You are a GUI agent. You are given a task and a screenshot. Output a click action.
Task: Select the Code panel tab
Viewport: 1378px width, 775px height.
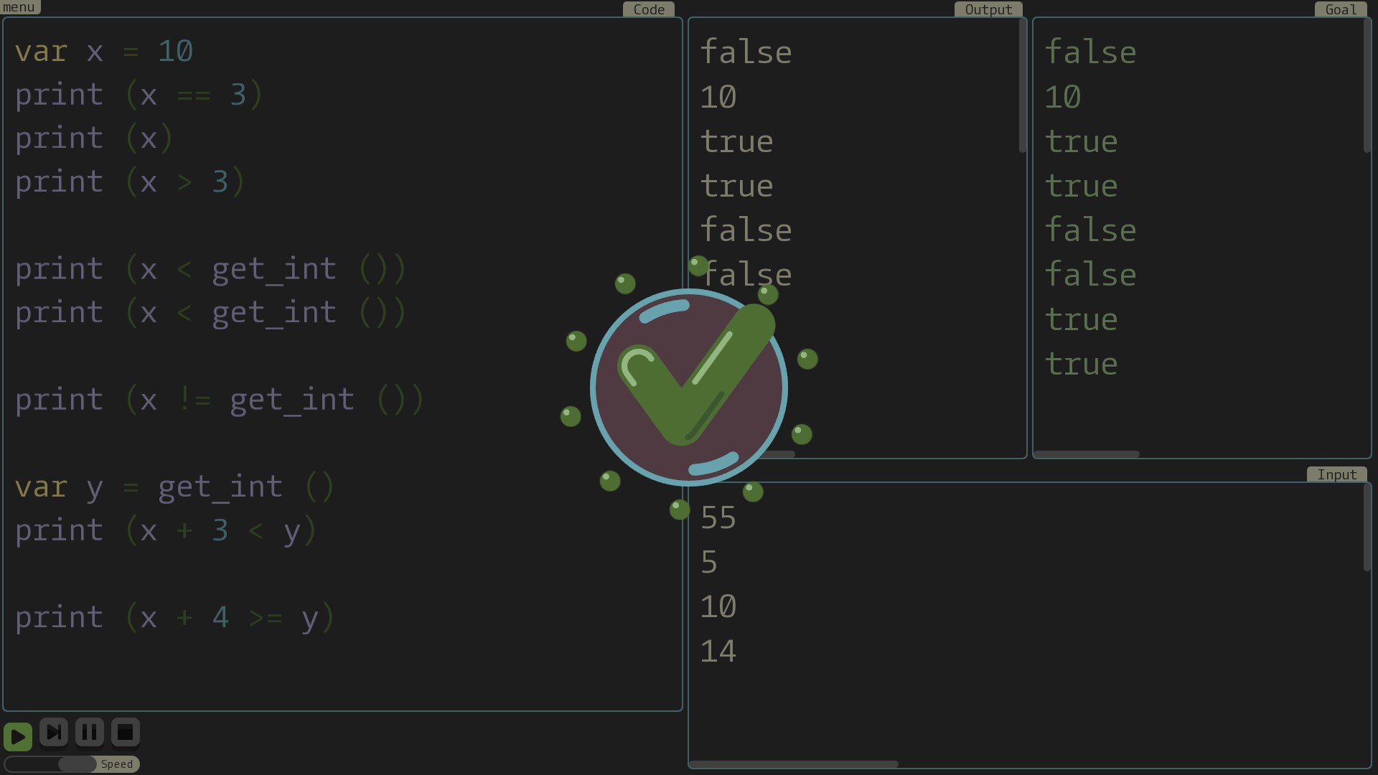pyautogui.click(x=649, y=9)
